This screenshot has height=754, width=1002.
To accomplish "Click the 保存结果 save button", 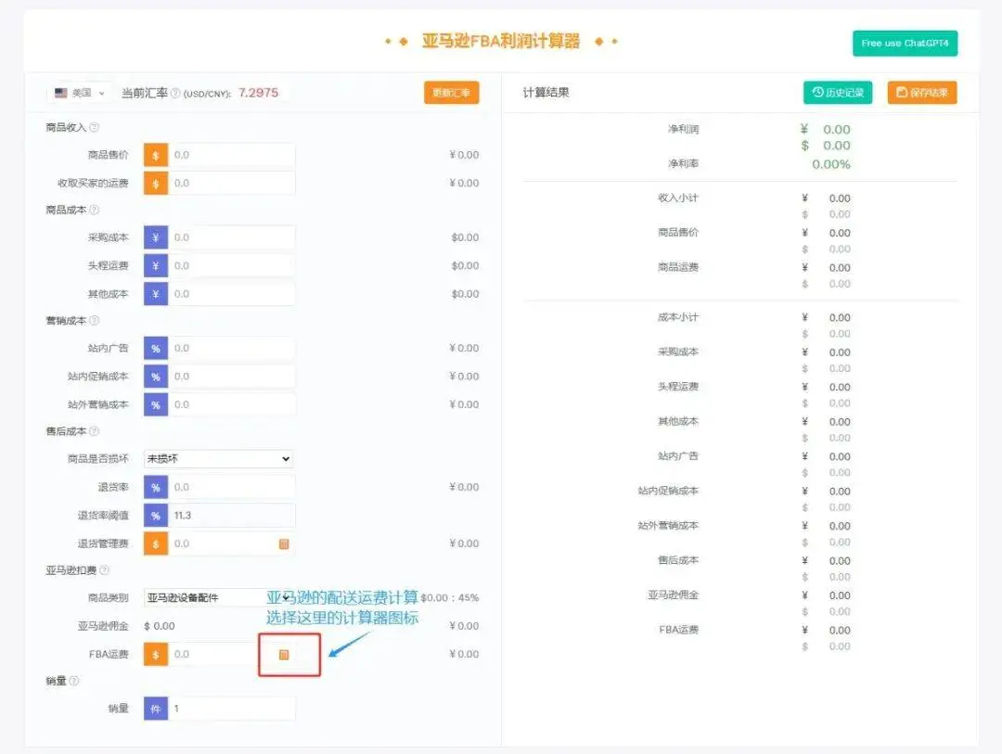I will point(921,93).
